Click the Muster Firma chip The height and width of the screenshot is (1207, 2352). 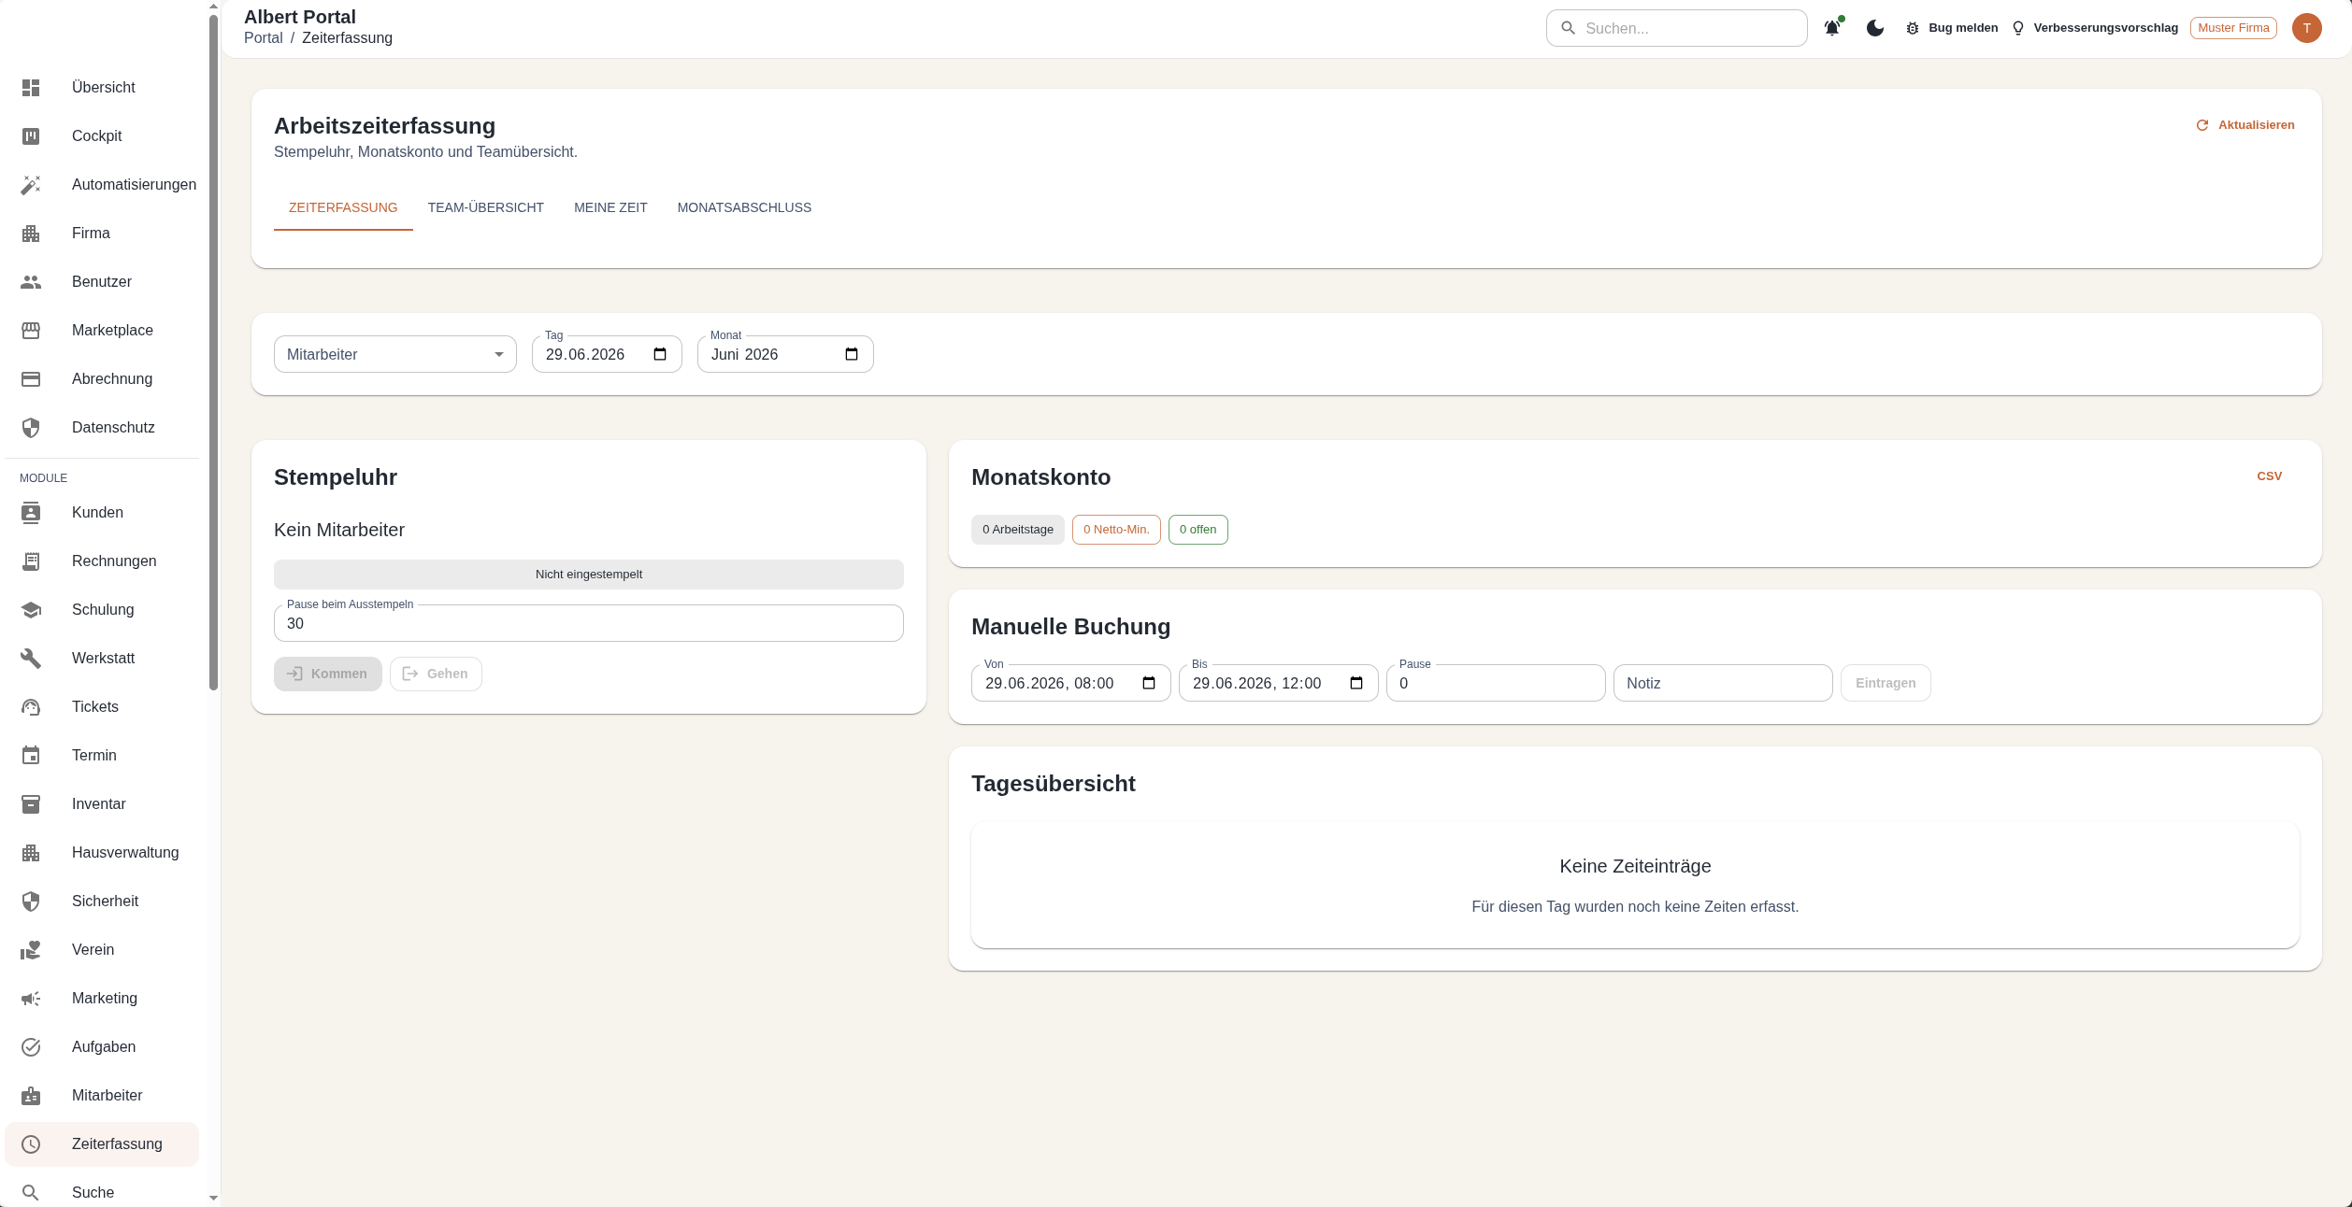click(2233, 28)
